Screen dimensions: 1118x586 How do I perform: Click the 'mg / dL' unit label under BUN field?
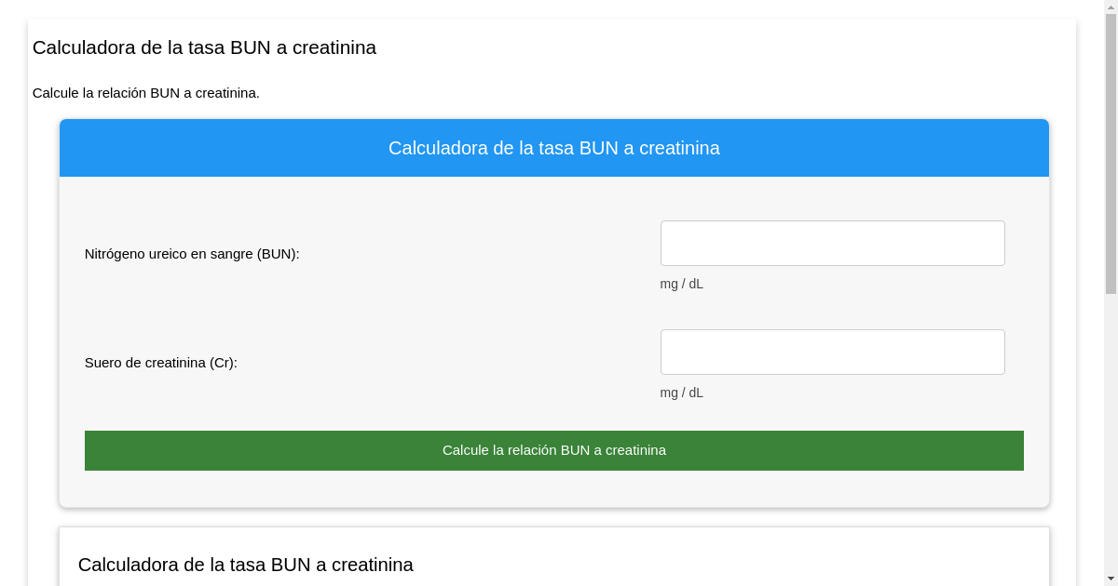pyautogui.click(x=681, y=284)
